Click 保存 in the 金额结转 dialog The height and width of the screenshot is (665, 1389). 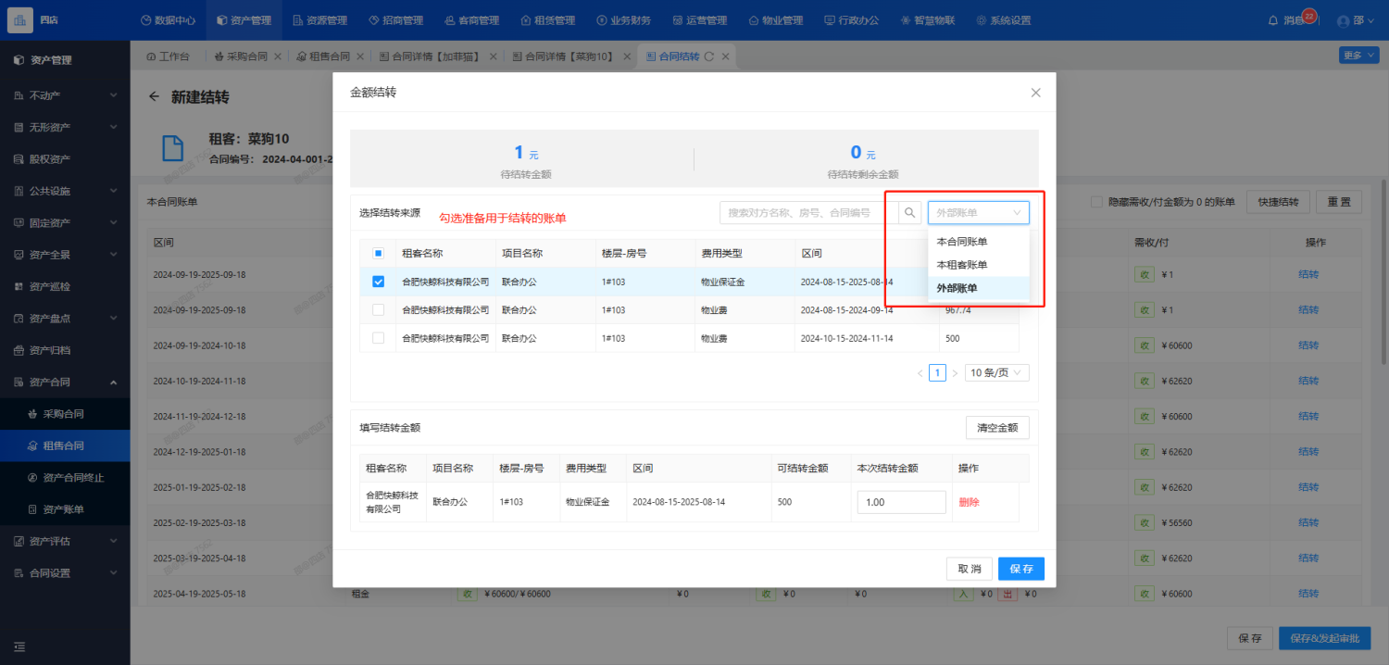(1020, 569)
